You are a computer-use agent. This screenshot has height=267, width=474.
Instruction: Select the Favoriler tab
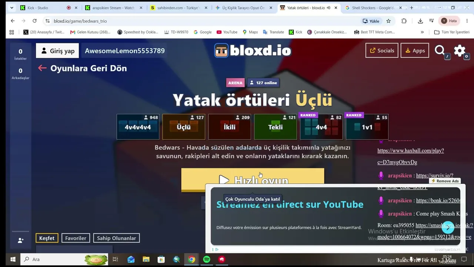tap(76, 238)
